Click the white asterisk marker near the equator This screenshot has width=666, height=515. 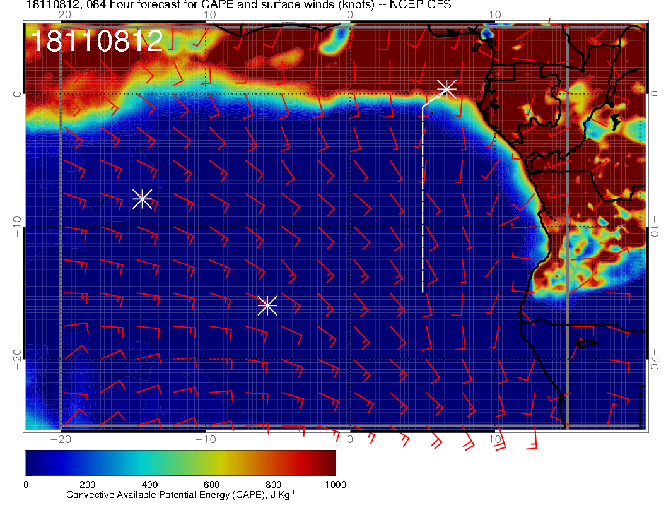(x=447, y=88)
